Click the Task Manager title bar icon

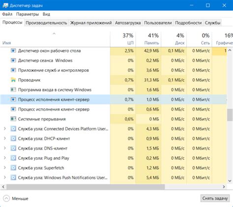tap(5, 5)
